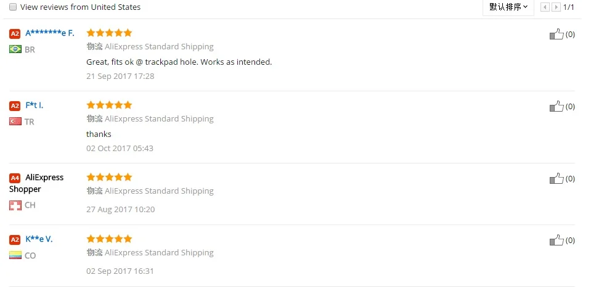Click the A4 level badge
Image resolution: width=591 pixels, height=301 pixels.
pyautogui.click(x=15, y=178)
